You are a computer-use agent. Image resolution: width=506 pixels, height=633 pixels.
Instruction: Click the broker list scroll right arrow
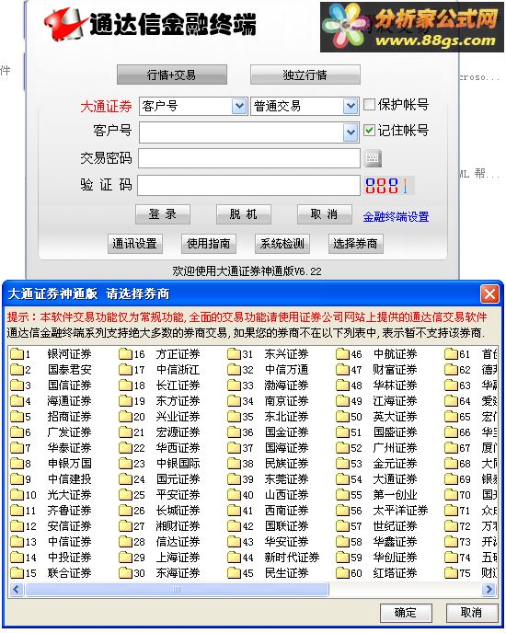[x=489, y=590]
